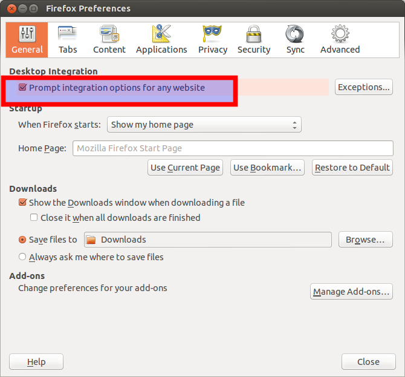Click the Home Page text field
This screenshot has height=377, width=405.
233,148
